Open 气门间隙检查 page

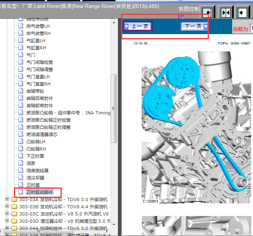pos(40,62)
